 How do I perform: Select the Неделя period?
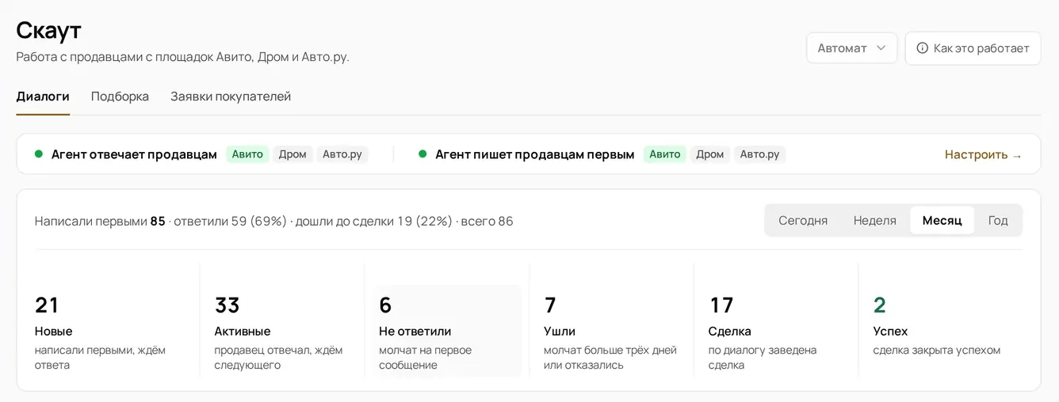(875, 221)
